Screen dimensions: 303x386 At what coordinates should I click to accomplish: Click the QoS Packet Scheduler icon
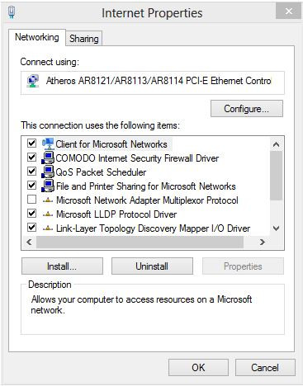coord(48,172)
